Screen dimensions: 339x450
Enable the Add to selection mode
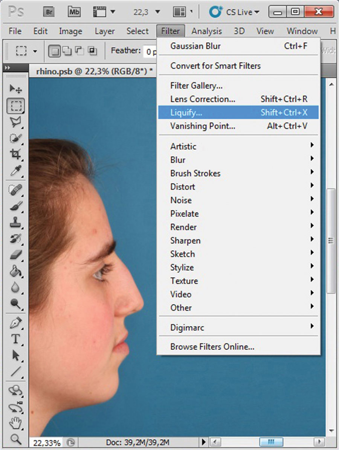pos(67,51)
